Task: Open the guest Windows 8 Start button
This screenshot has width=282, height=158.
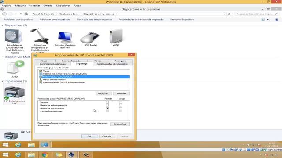Action: point(5,144)
